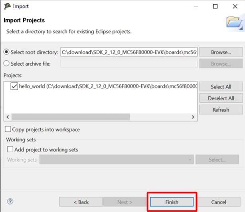Click the Help question mark icon

pos(10,202)
